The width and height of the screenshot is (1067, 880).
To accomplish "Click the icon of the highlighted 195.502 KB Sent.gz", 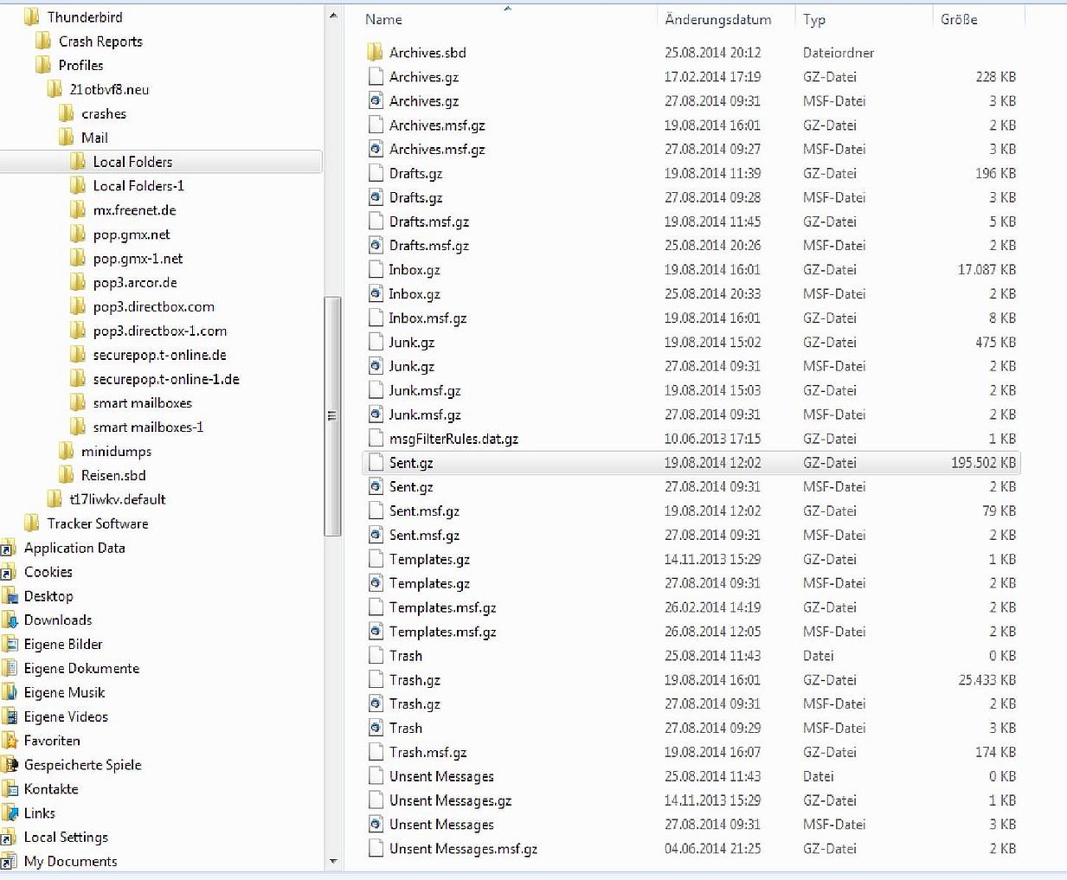I will [x=376, y=463].
